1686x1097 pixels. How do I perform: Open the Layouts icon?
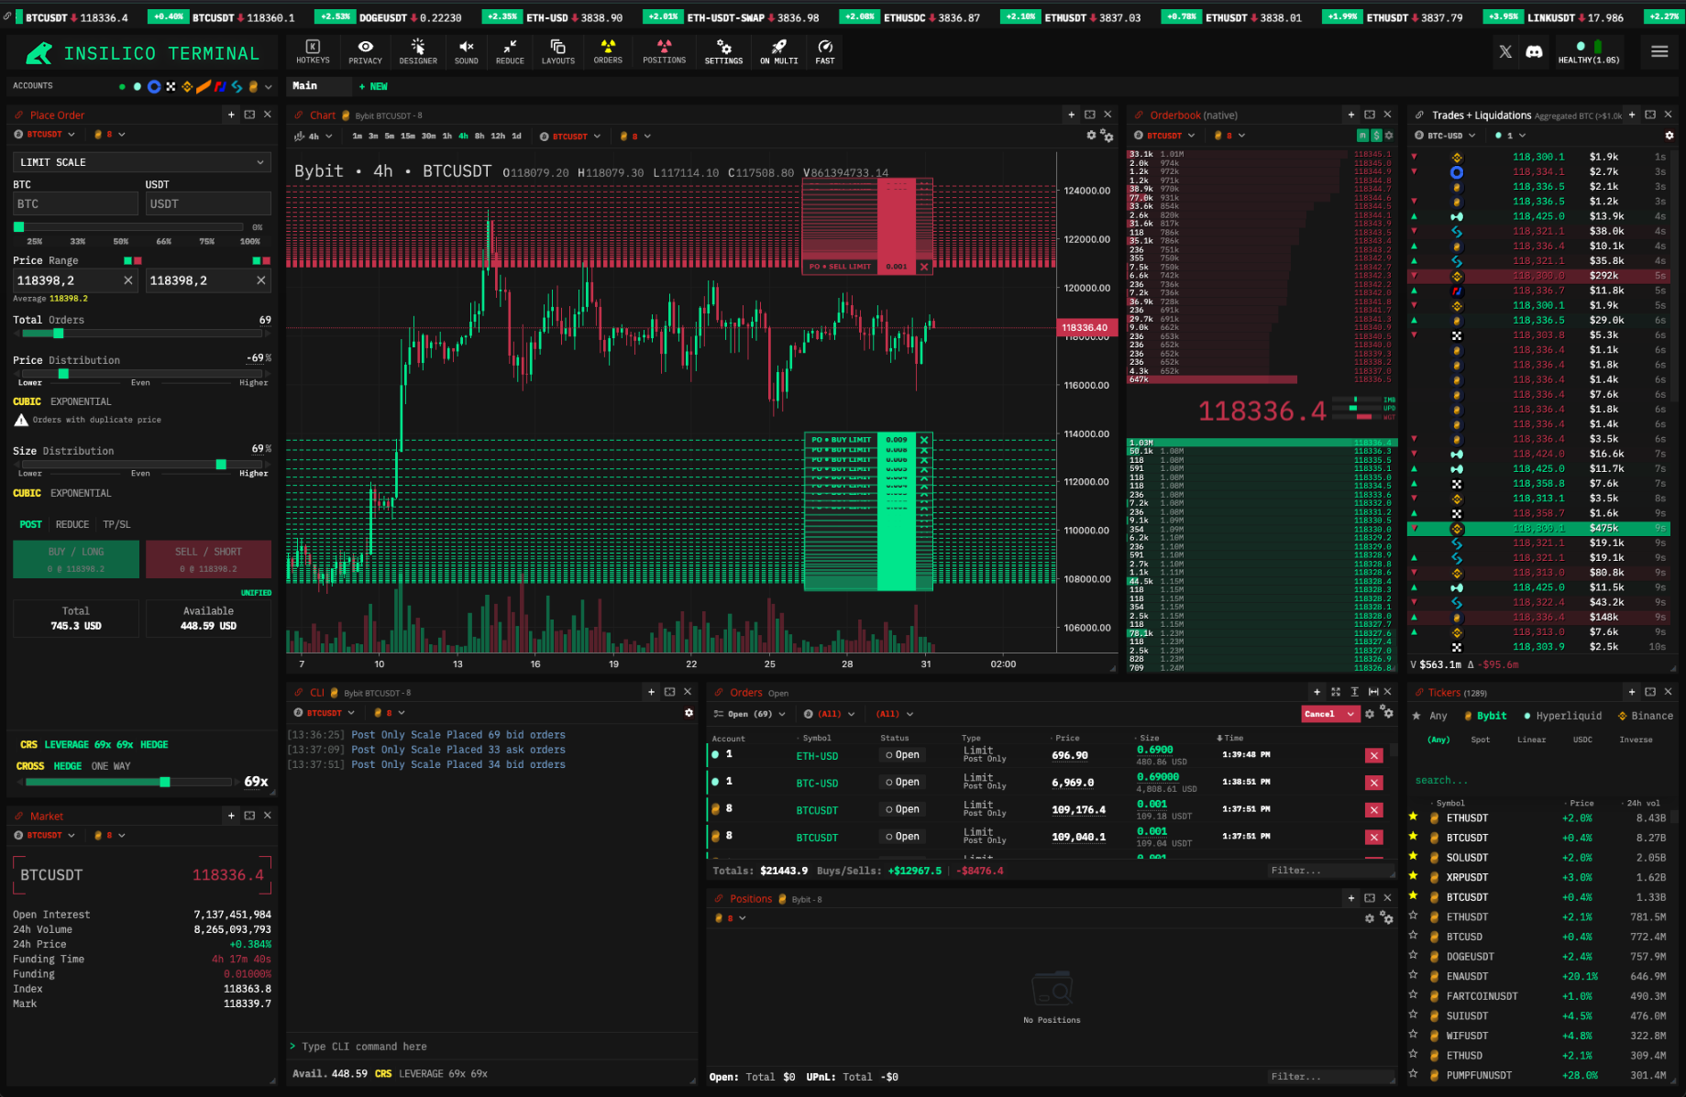[557, 51]
